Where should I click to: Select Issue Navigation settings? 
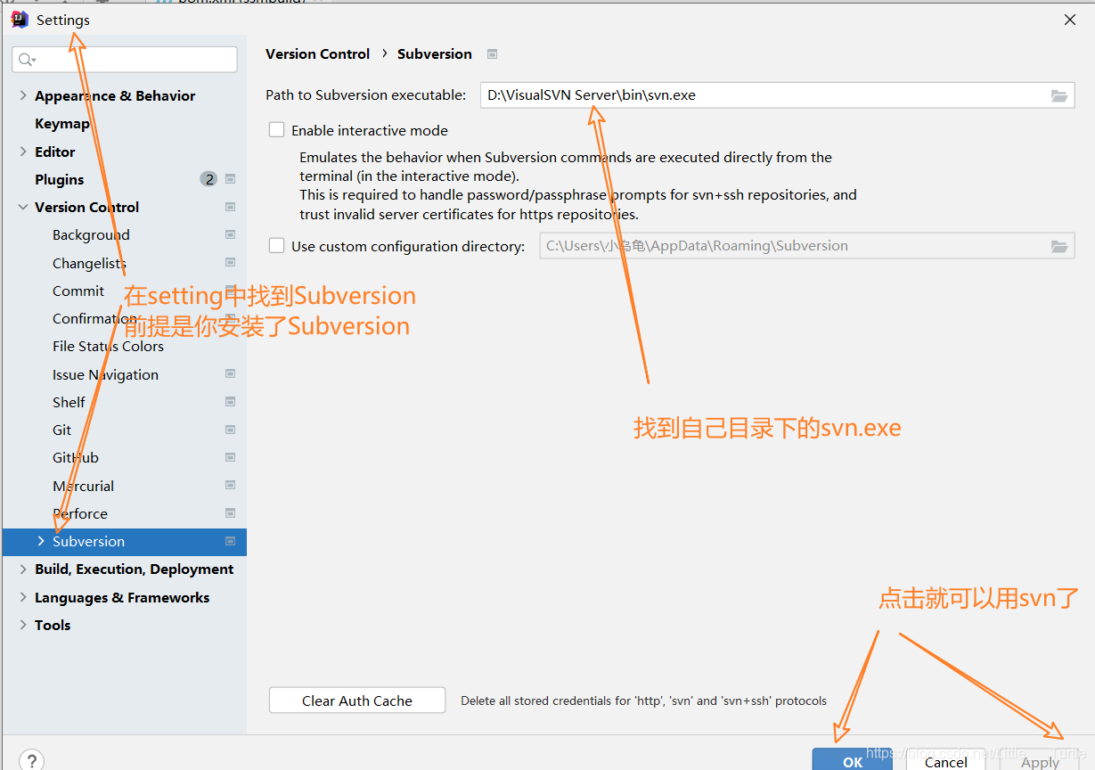point(105,374)
